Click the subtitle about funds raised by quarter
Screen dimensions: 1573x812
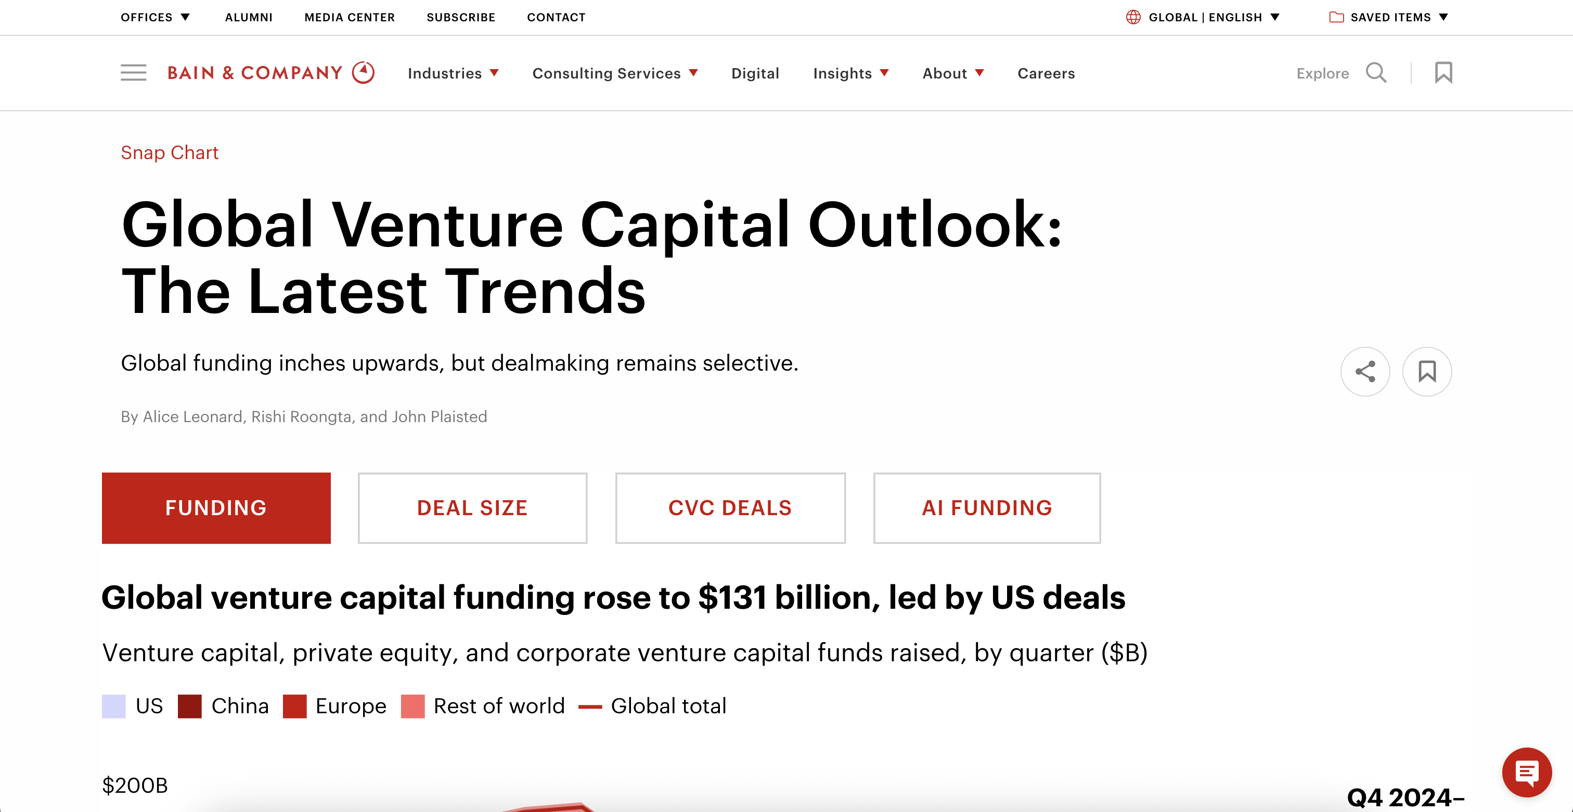point(625,653)
